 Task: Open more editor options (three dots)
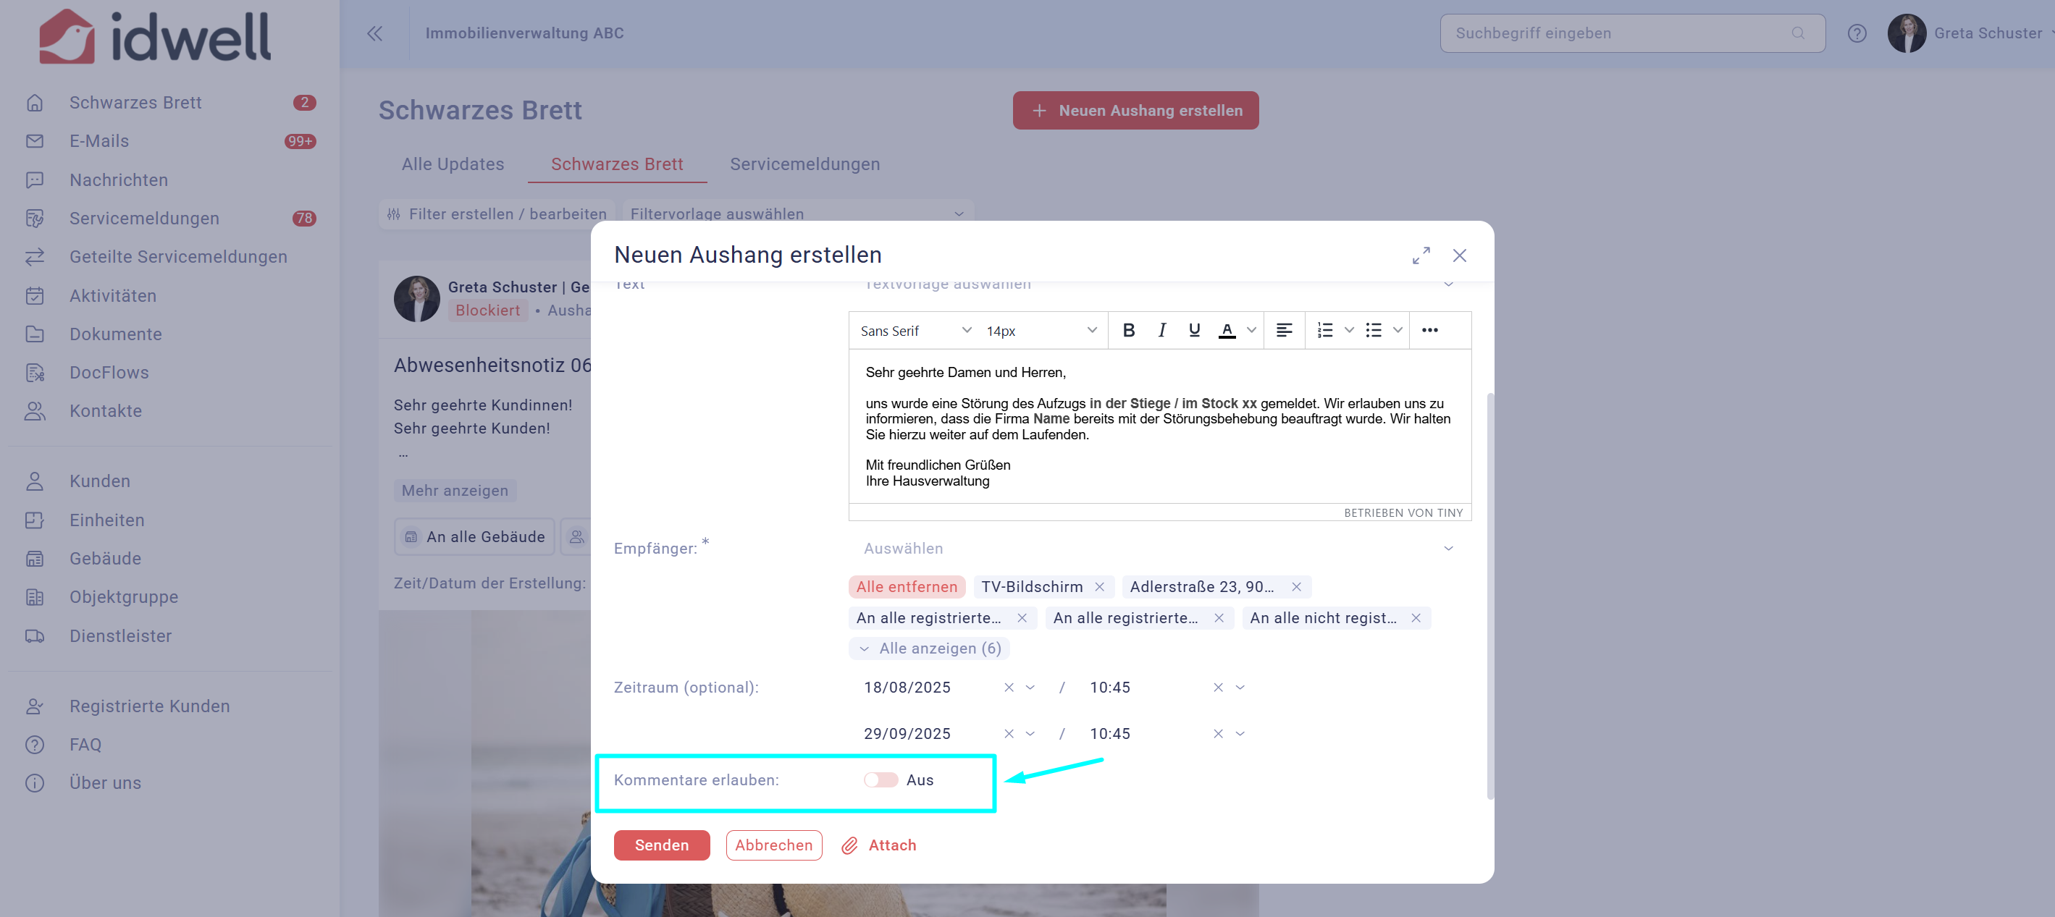1429,330
